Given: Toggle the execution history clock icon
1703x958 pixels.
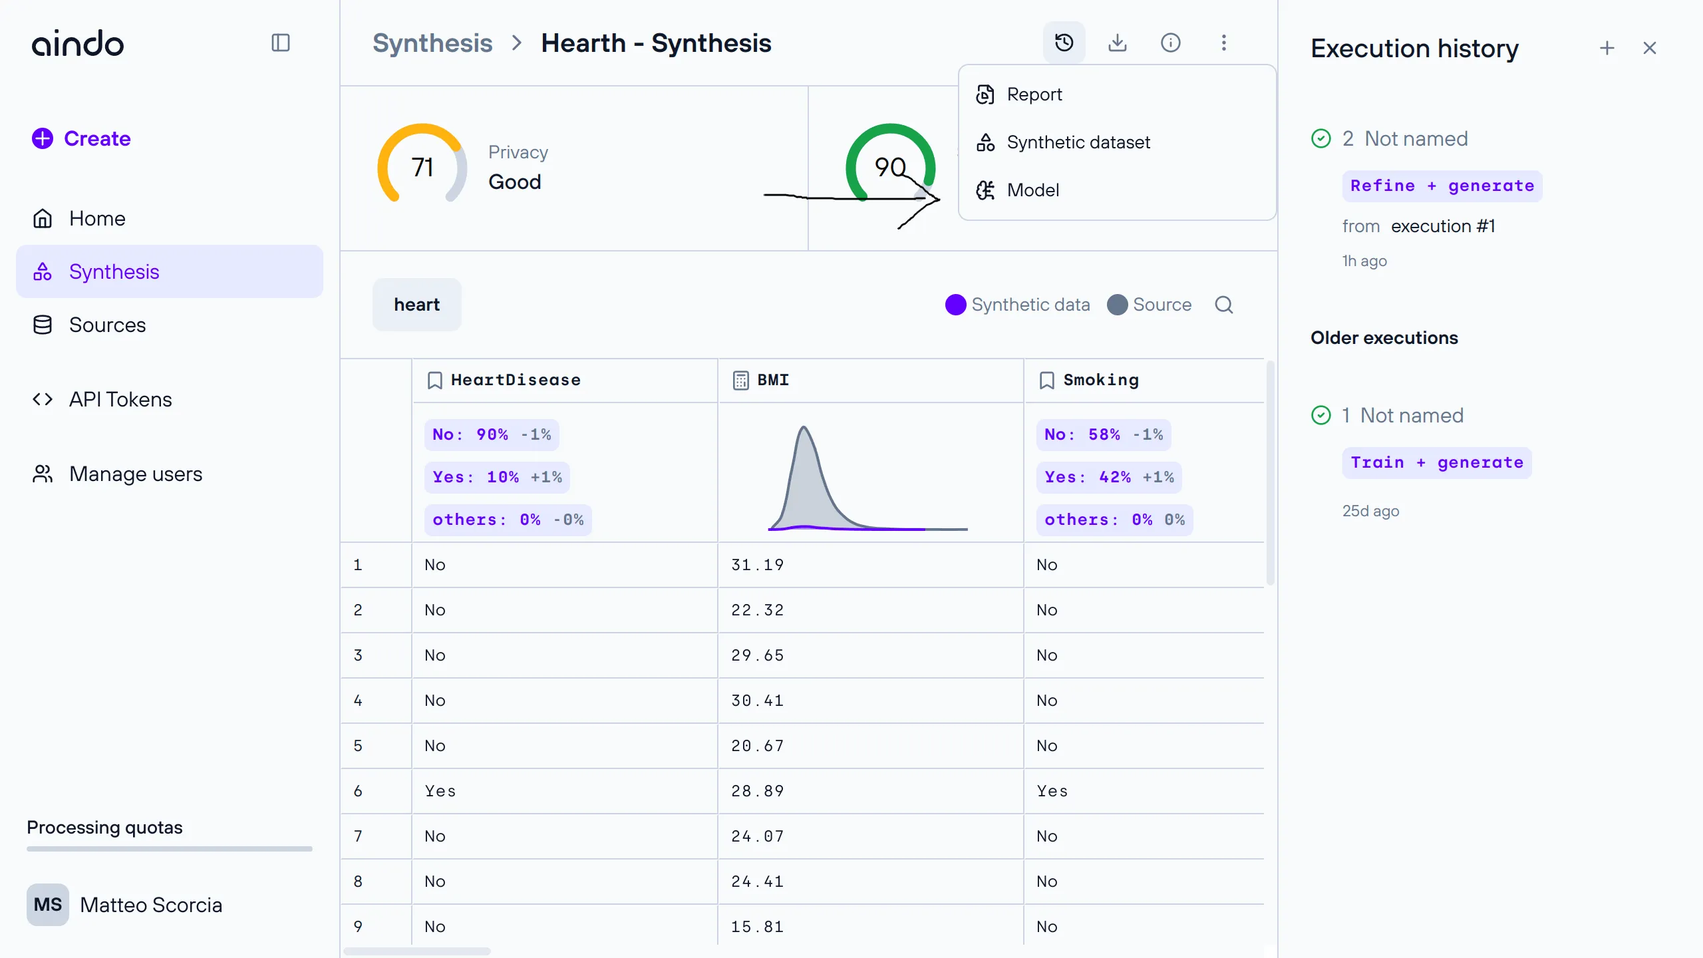Looking at the screenshot, I should coord(1064,43).
